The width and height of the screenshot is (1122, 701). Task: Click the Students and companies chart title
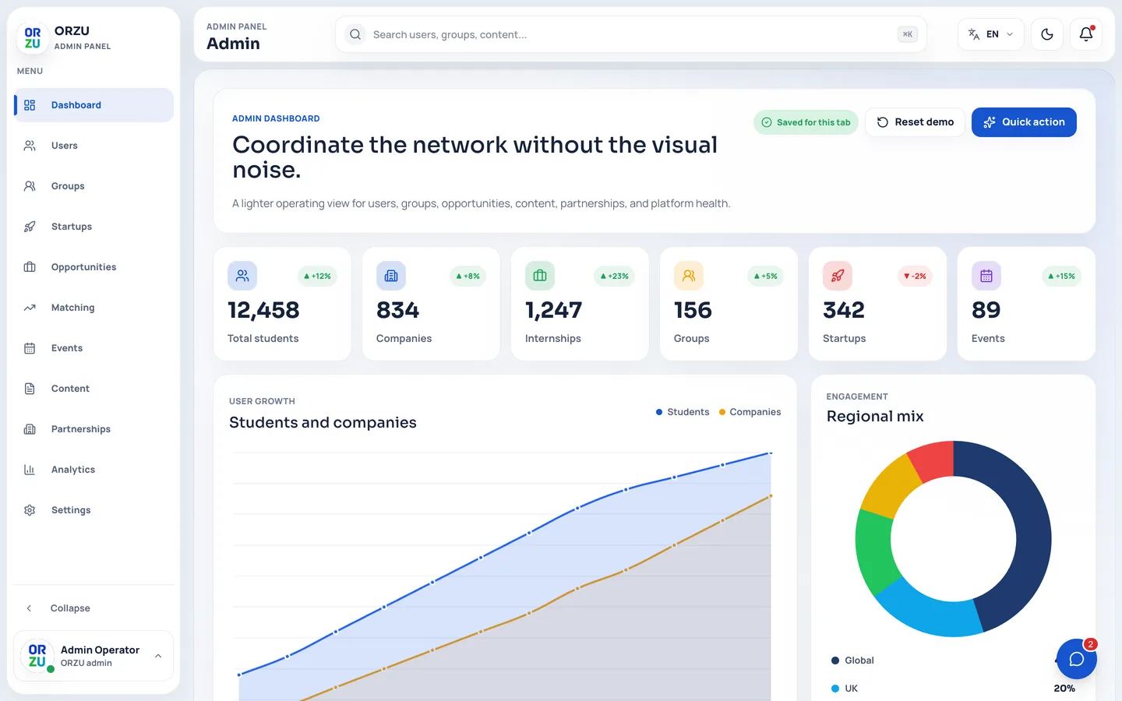323,422
